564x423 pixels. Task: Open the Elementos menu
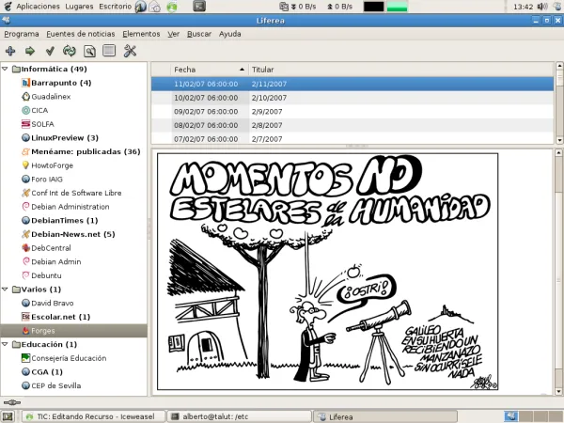click(x=141, y=34)
